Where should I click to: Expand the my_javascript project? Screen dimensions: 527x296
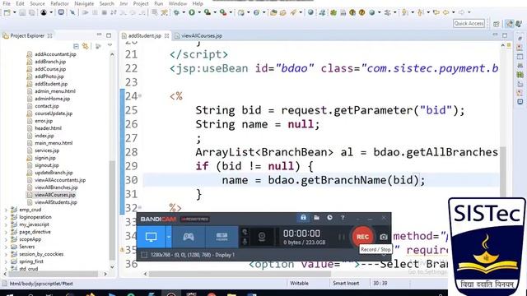pyautogui.click(x=6, y=224)
